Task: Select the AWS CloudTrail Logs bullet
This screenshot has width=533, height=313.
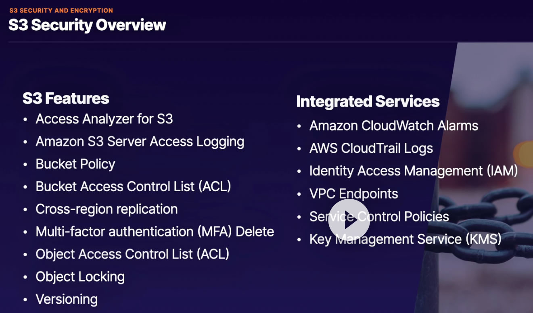Action: pos(371,148)
